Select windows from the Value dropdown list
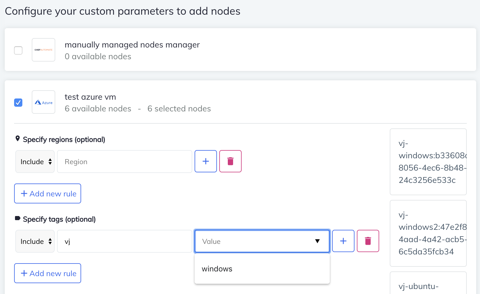This screenshot has height=294, width=480. (x=217, y=268)
